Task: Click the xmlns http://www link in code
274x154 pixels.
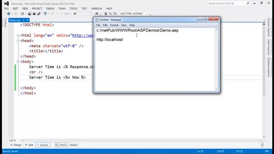Action: tap(83, 36)
